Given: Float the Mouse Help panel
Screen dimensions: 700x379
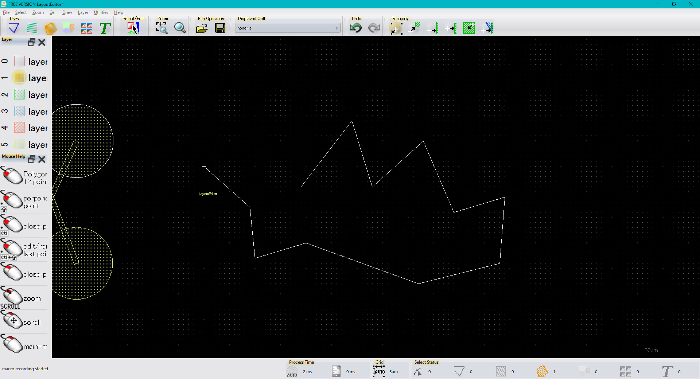Looking at the screenshot, I should click(32, 159).
